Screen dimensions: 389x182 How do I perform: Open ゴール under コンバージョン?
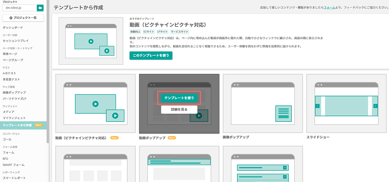point(7,139)
